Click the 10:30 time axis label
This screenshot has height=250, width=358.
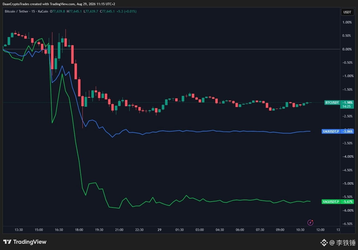coord(300,230)
